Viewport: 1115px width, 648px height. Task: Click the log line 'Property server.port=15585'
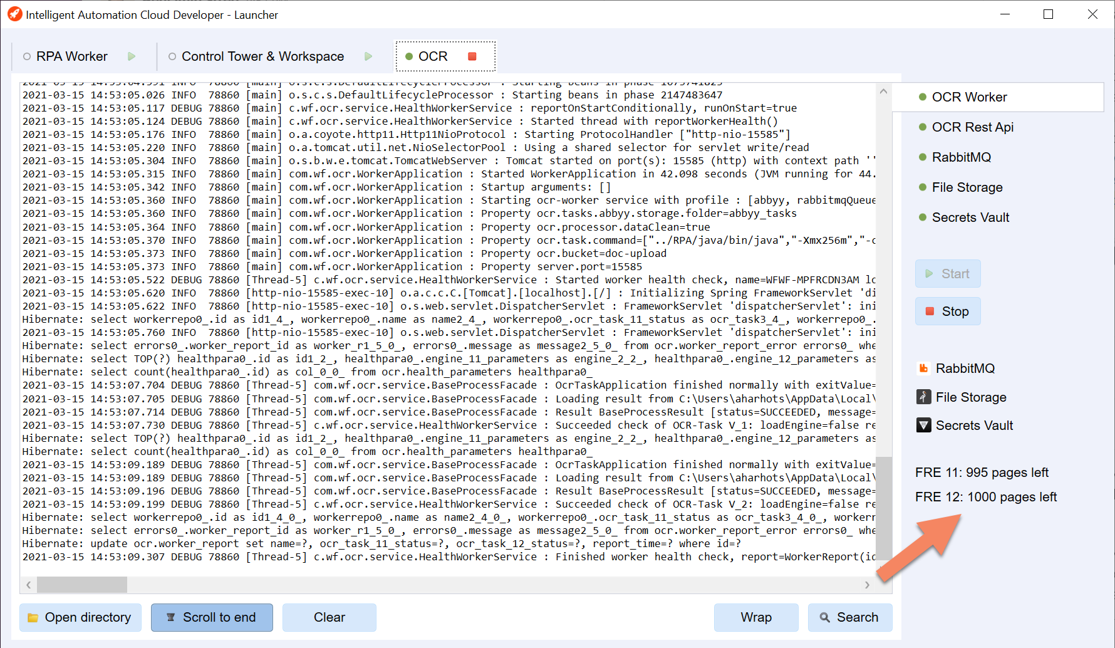332,267
